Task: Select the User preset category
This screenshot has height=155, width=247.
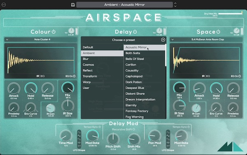Action: point(102,88)
